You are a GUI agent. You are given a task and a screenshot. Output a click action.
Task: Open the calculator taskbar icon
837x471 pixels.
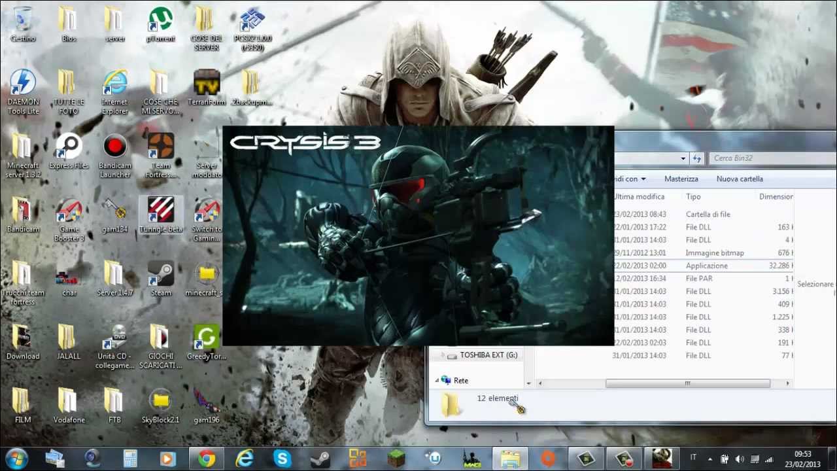tap(130, 459)
